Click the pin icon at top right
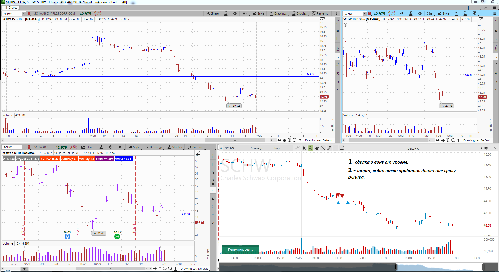499x272 pixels. pos(486,8)
